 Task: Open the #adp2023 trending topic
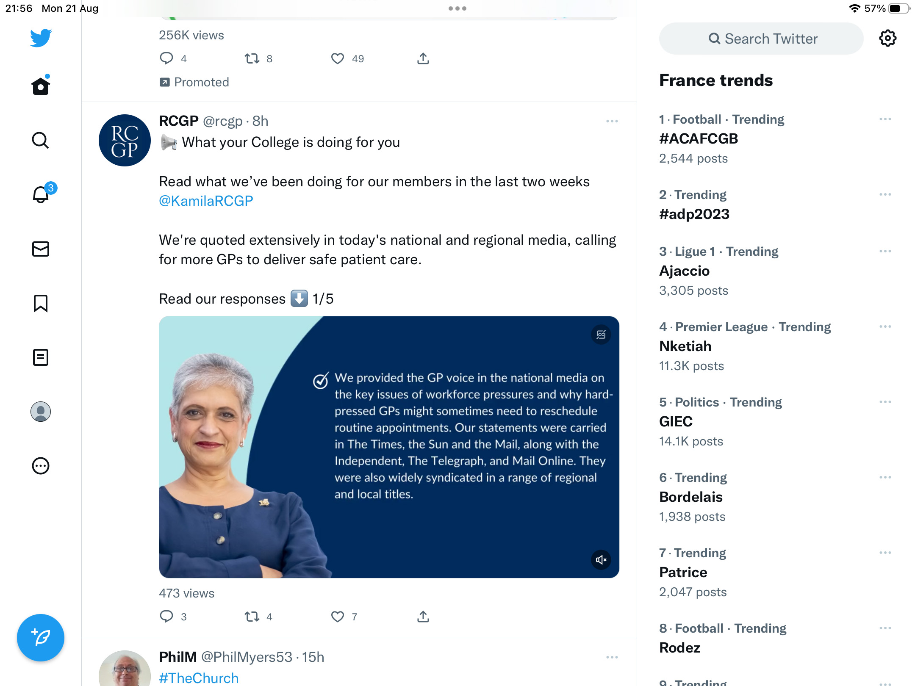694,214
